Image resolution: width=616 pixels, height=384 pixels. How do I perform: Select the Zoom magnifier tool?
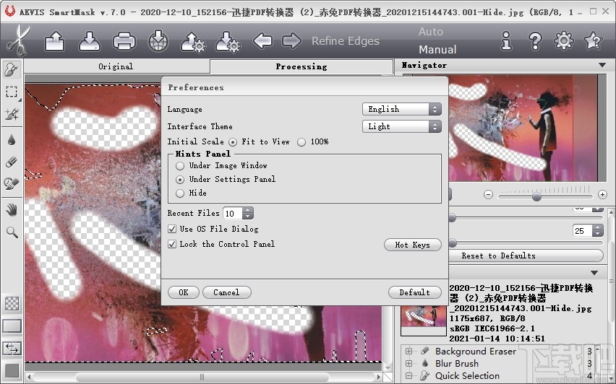(x=12, y=232)
